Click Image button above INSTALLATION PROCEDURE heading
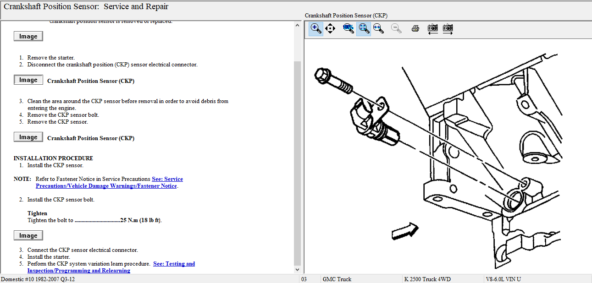592x283 pixels. [28, 137]
